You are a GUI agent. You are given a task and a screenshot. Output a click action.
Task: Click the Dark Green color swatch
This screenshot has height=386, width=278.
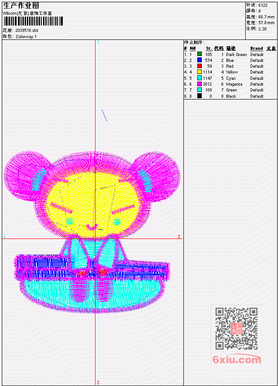(200, 54)
